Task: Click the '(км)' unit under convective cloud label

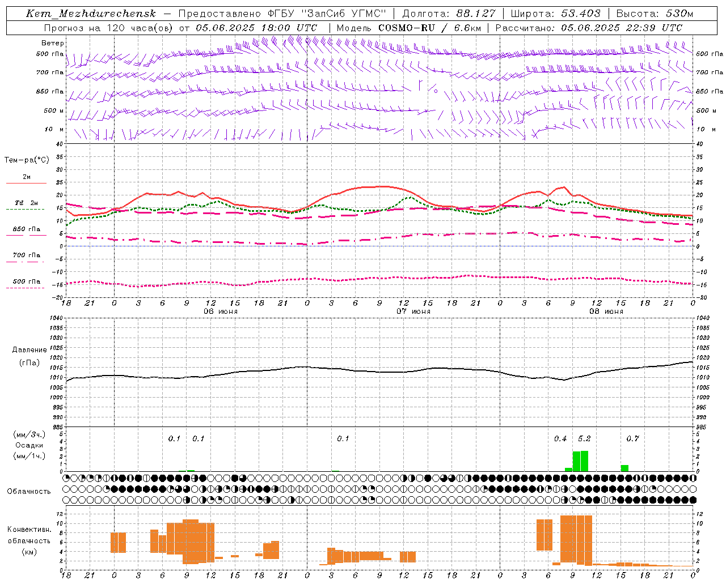Action: point(29,552)
